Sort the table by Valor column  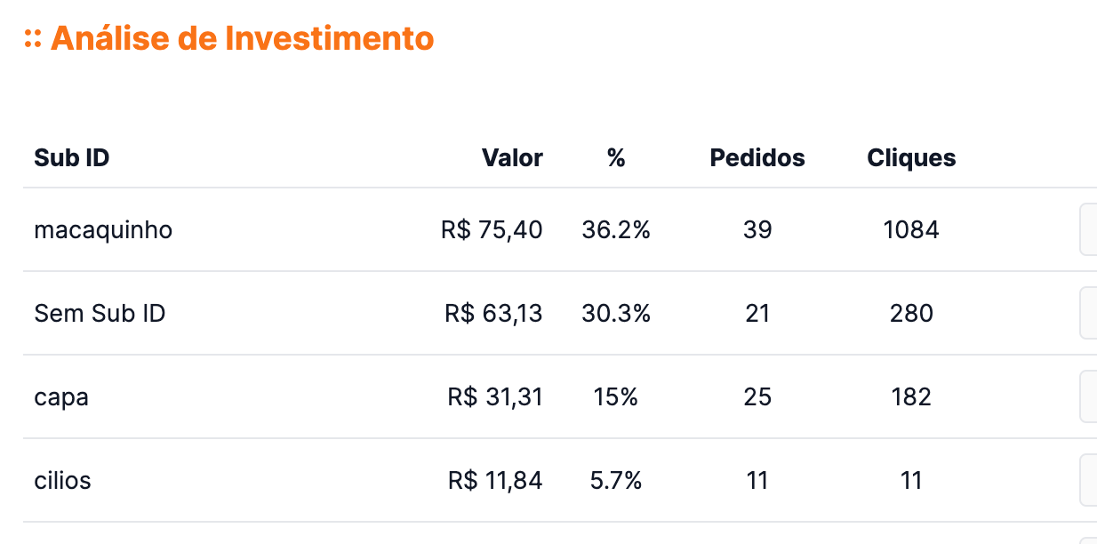pos(512,157)
